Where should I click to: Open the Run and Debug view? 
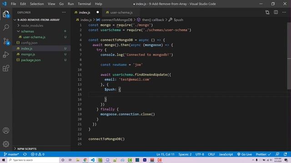[x=6, y=54]
